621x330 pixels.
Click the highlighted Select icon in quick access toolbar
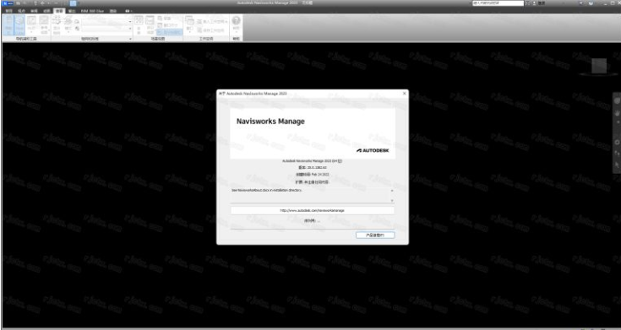[73, 3]
